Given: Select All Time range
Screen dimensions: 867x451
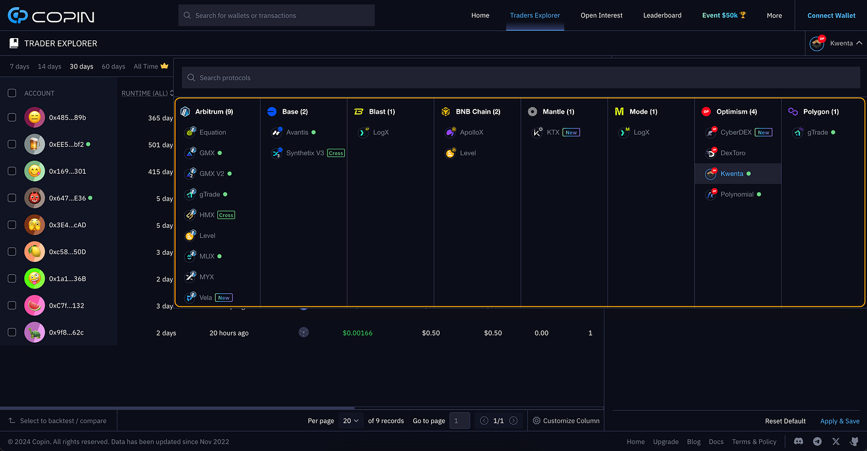Looking at the screenshot, I should tap(151, 67).
